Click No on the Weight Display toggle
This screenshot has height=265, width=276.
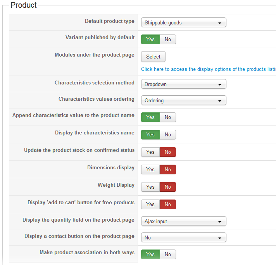(167, 187)
